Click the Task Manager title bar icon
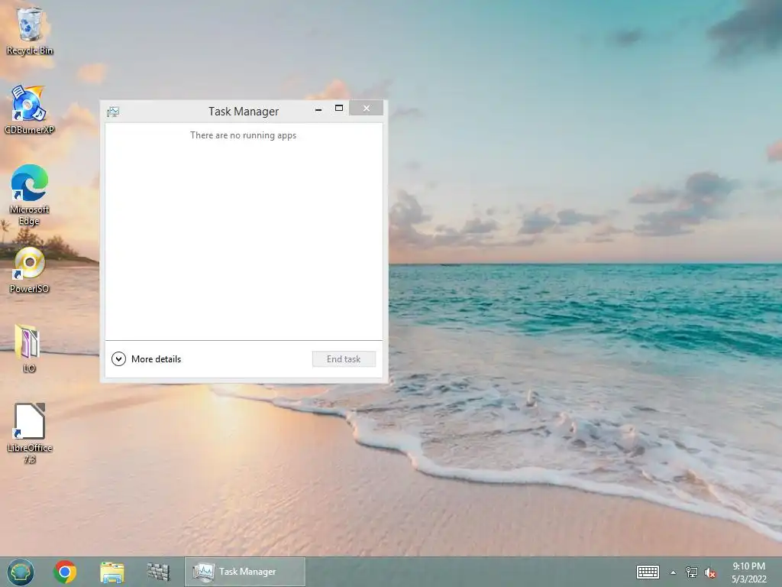The width and height of the screenshot is (782, 587). click(113, 112)
